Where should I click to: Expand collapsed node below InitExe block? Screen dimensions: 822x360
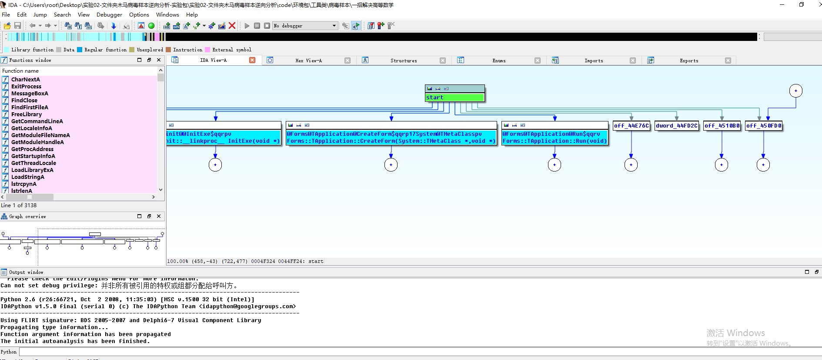215,165
